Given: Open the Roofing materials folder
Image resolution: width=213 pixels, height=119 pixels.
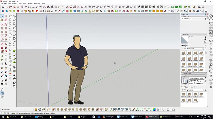Looking at the screenshot, I should (195, 65).
